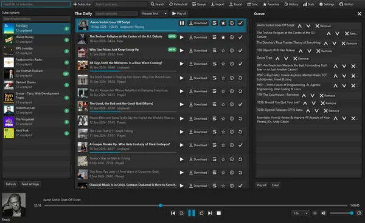
Task: Click Refresh all in toolbar
Action: (178, 4)
